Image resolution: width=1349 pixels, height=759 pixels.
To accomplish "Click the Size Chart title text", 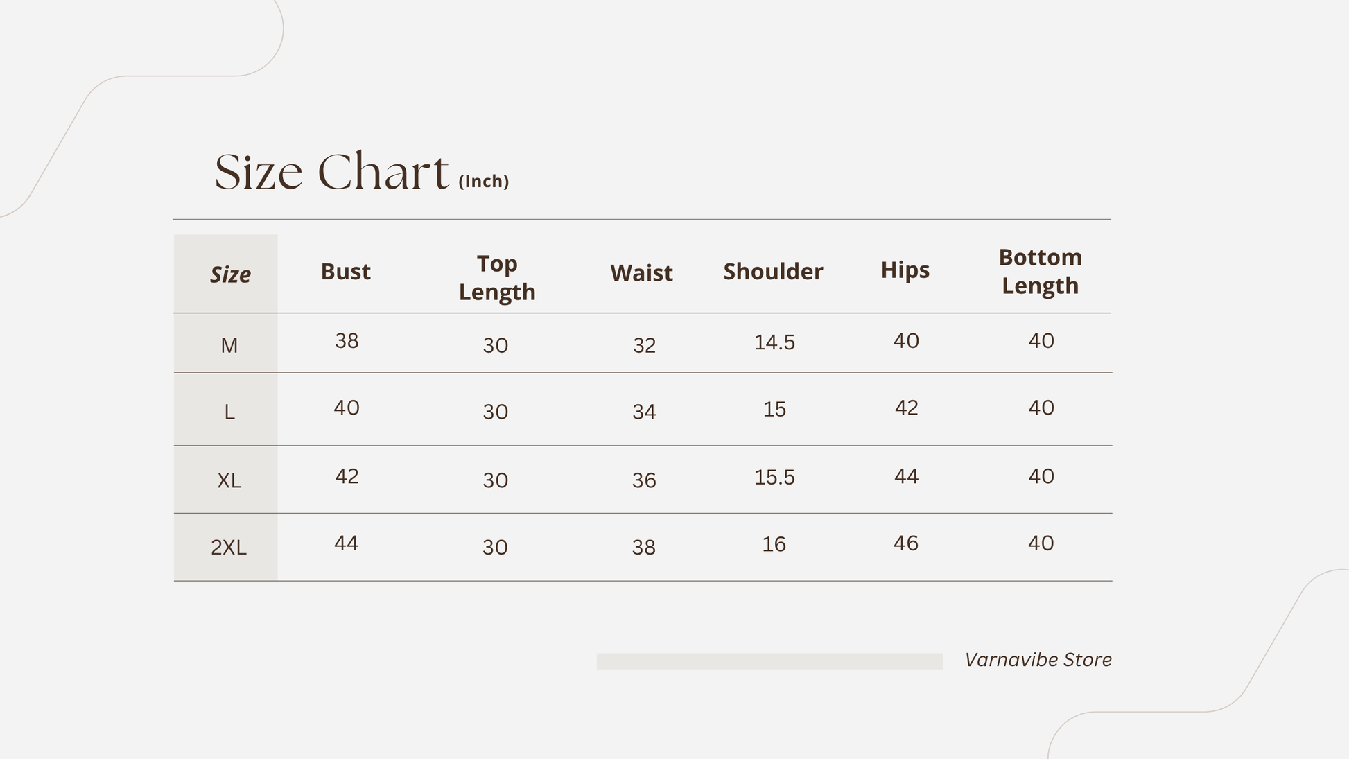I will pos(331,172).
